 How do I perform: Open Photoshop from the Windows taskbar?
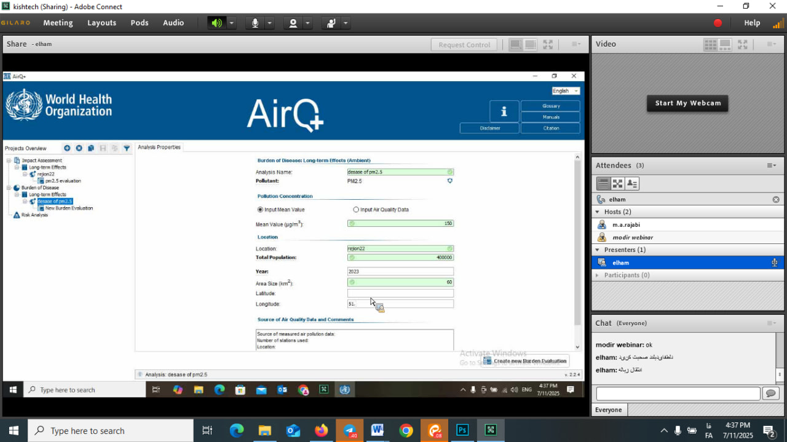462,431
